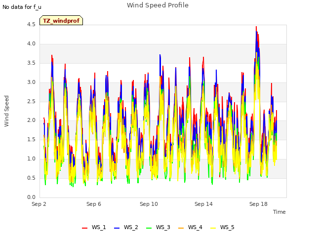The height and width of the screenshot is (237, 316).
Task: Toggle the WS_3 legend entry
Action: tap(158, 227)
